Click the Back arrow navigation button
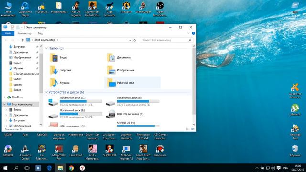This screenshot has width=306, height=172. tap(6, 40)
